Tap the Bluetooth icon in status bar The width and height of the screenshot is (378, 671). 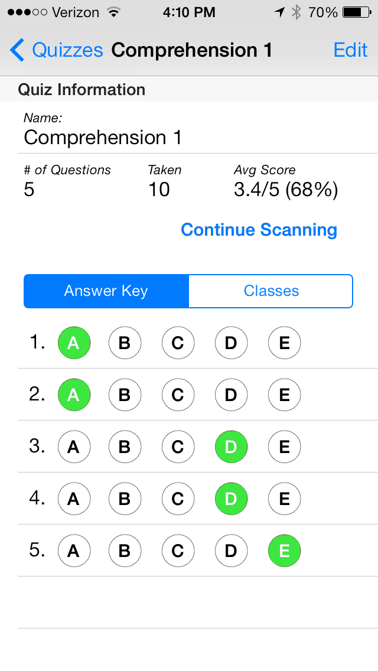pos(296,12)
